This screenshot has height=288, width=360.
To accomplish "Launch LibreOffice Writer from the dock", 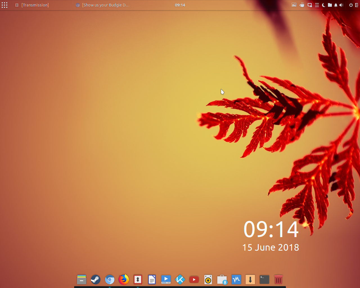I will 152,280.
